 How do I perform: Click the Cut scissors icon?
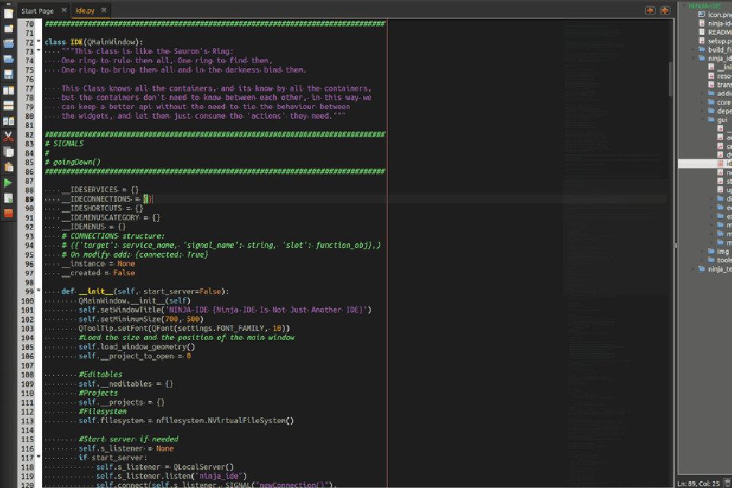click(8, 136)
